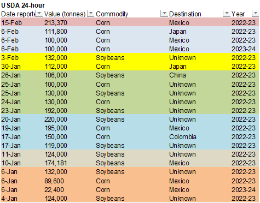Select the Japan destination in 6-Feb row
The width and height of the screenshot is (260, 203).
pyautogui.click(x=177, y=32)
